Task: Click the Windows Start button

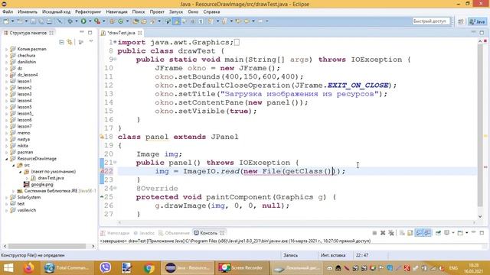Action: (x=8, y=268)
